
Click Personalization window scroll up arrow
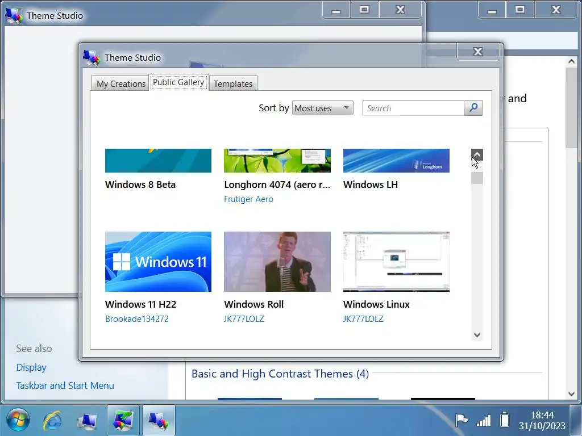571,61
